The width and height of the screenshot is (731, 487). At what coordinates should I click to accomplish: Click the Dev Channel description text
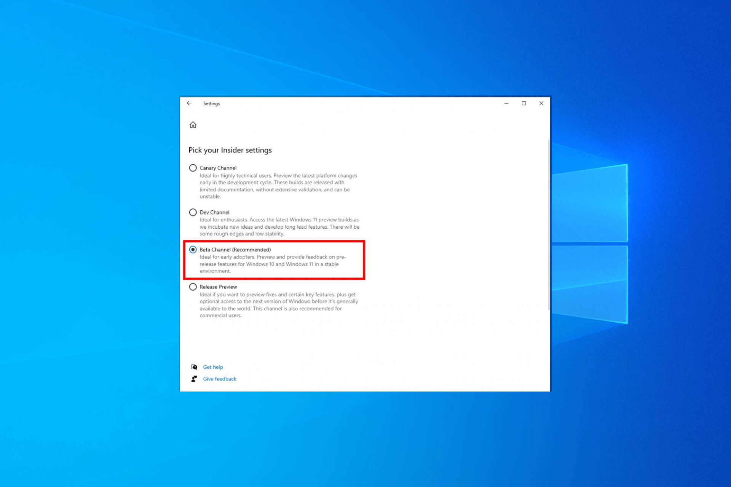click(279, 227)
